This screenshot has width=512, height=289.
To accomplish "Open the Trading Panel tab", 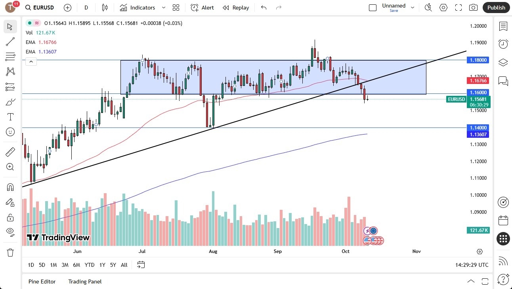I will pos(84,281).
